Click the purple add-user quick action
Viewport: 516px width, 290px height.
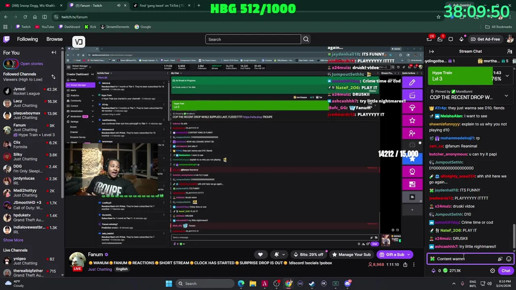tap(412, 133)
